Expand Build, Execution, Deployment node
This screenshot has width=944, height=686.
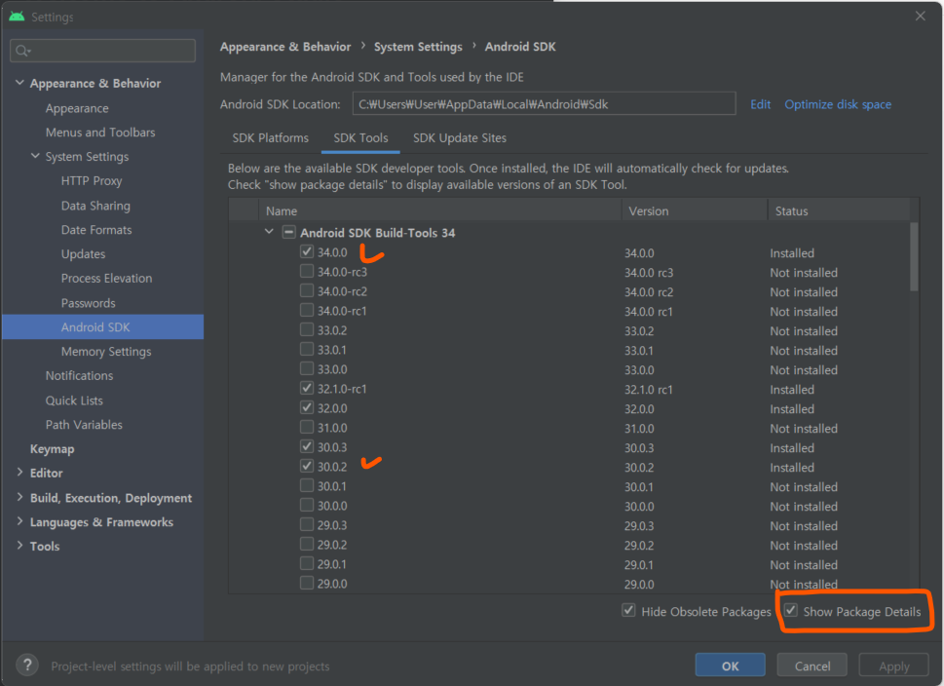pos(19,497)
